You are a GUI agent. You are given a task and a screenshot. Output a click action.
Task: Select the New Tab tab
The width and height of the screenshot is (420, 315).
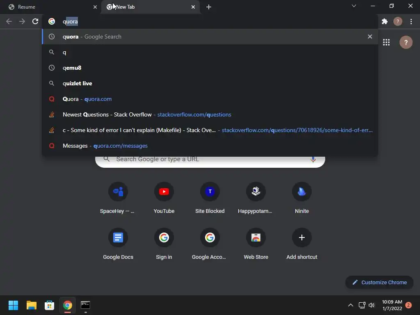pyautogui.click(x=150, y=7)
